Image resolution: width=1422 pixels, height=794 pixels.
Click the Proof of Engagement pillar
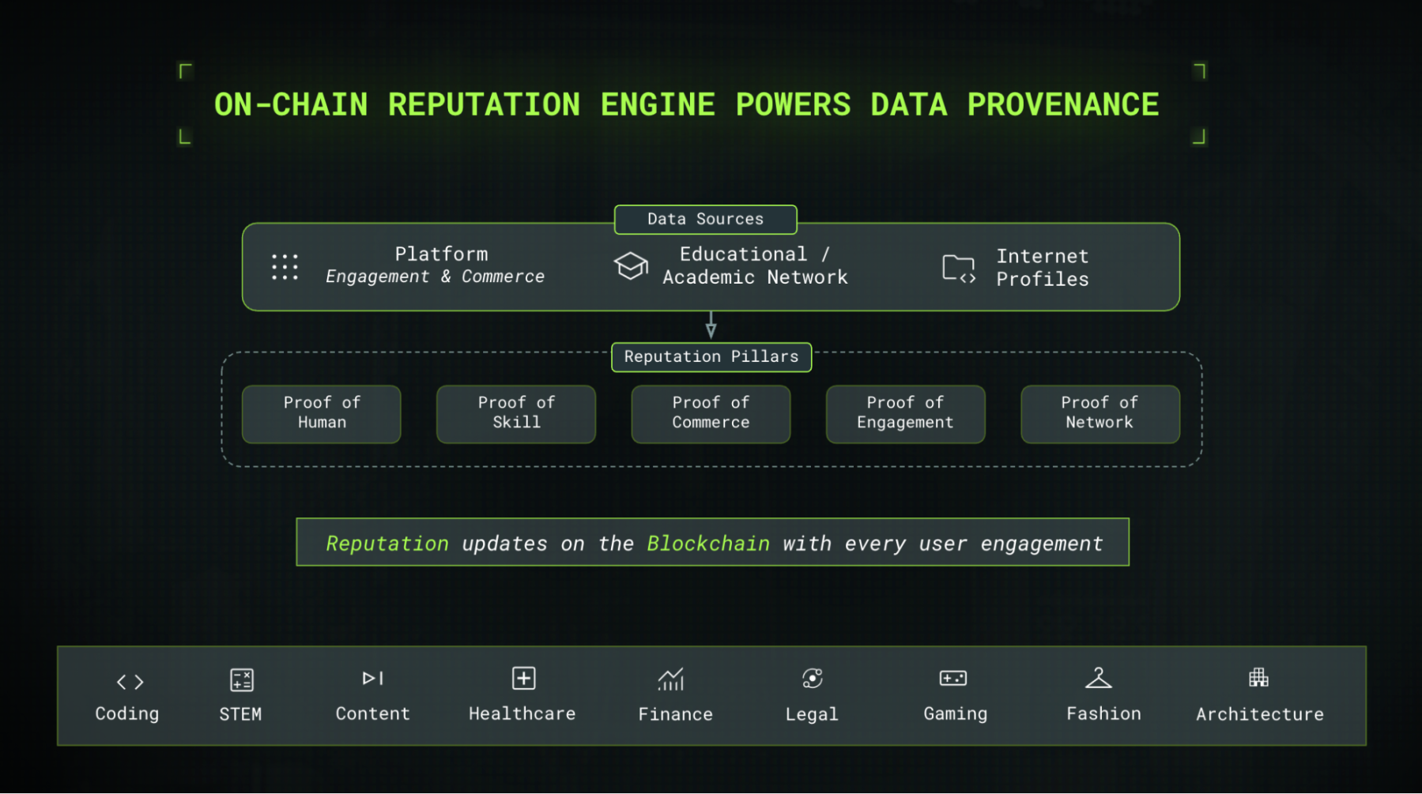(x=905, y=413)
